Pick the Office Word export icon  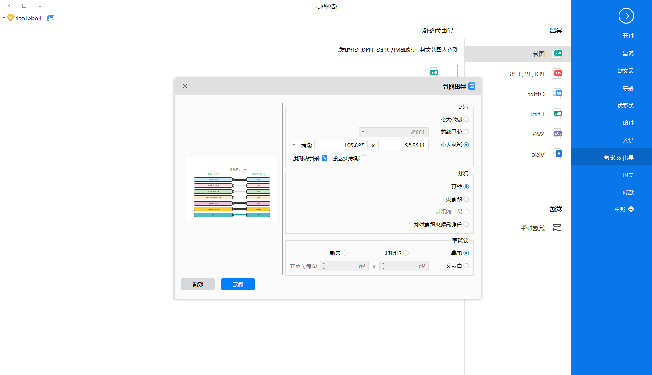557,94
